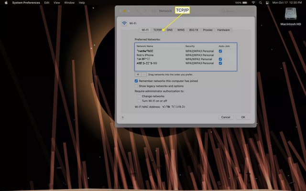This screenshot has height=191, width=306.
Task: Click the Wi-Fi icon in the dialog header
Action: [124, 23]
